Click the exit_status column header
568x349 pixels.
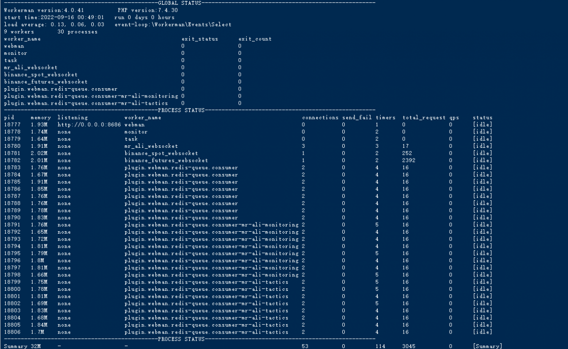200,39
